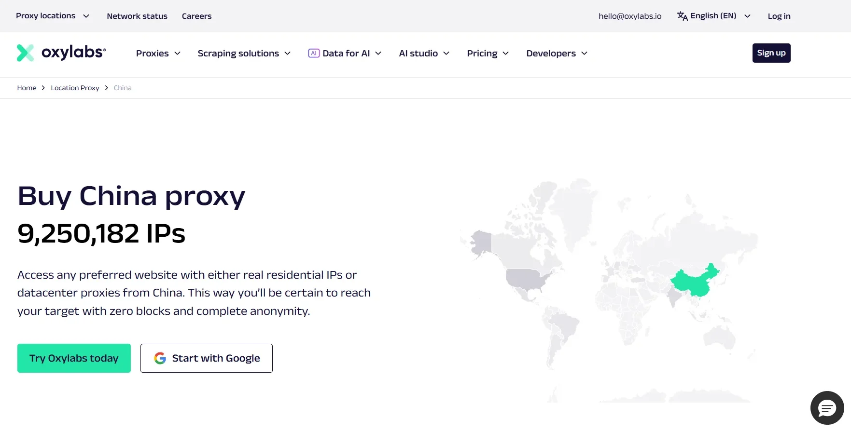Open the AI studio menu
Screen dimensions: 851x432
click(424, 53)
